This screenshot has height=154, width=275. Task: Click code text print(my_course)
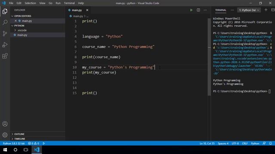click(x=99, y=72)
